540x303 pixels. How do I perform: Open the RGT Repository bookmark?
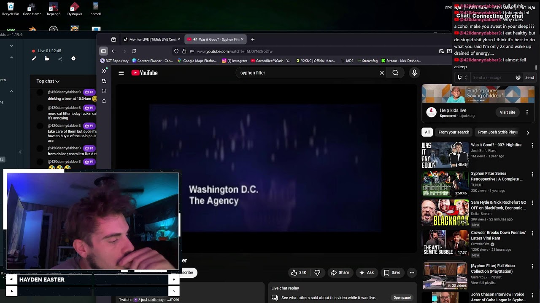[x=114, y=61]
